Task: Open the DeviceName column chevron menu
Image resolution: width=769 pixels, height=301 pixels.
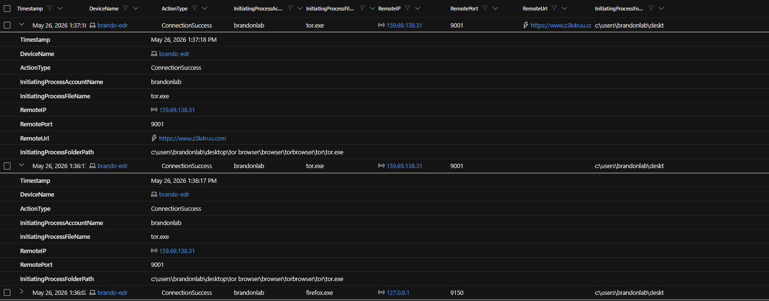Action: point(136,8)
